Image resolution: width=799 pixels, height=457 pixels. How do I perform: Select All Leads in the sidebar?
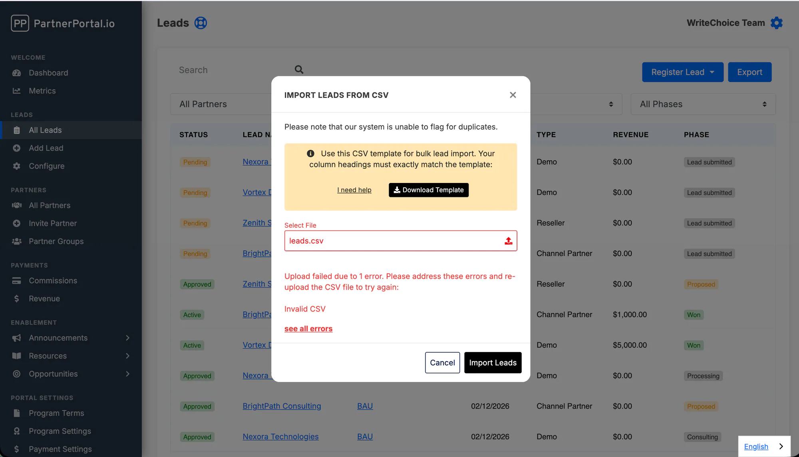coord(71,130)
